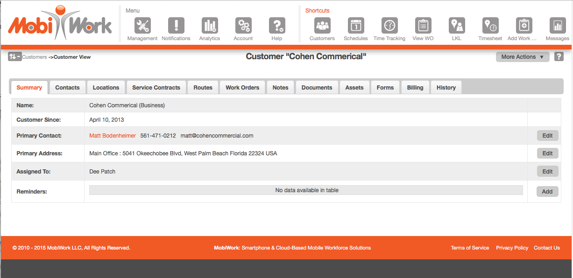Open the Terms of Service link
573x278 pixels.
[x=470, y=248]
